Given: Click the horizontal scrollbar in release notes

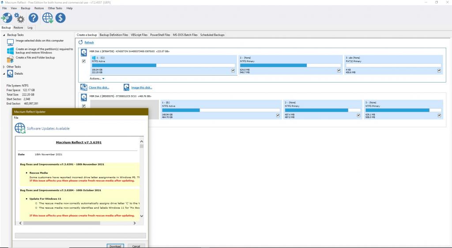Looking at the screenshot, I should pyautogui.click(x=79, y=223).
